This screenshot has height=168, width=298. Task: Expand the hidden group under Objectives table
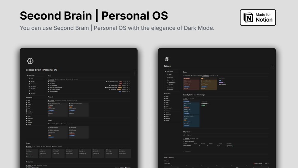(x=187, y=151)
